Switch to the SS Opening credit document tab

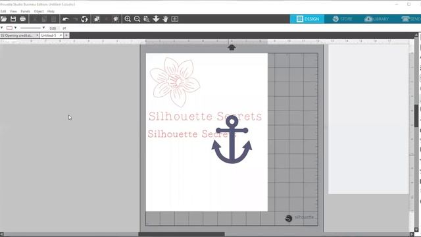(17, 36)
